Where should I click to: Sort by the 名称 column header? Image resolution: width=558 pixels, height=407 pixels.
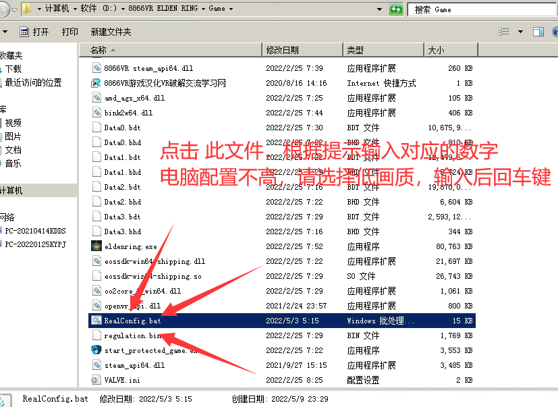point(170,50)
